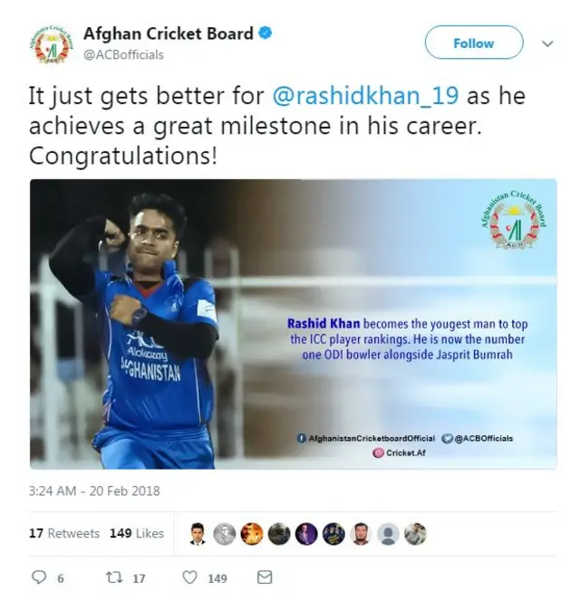Open the purple-circled liker avatar
580x610 pixels.
[x=306, y=534]
